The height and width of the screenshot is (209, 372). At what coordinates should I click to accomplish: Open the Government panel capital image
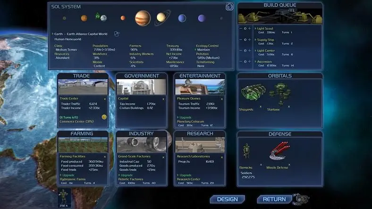(142, 87)
